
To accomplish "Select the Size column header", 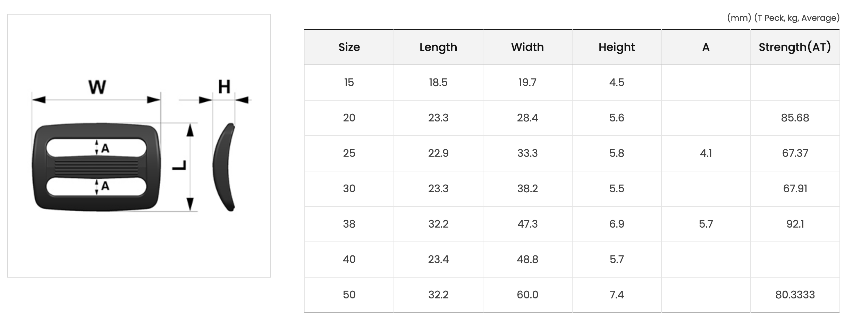I will (349, 47).
